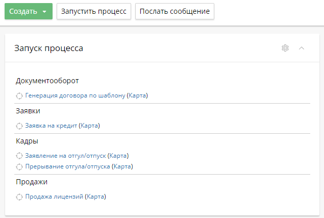This screenshot has width=324, height=218.
Task: Open Карта link for Прерывание отгула/отпуска
Action: pyautogui.click(x=122, y=166)
